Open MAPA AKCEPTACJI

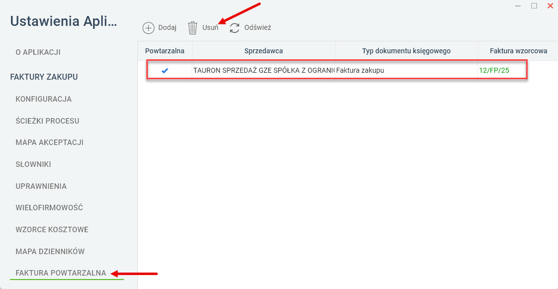tap(49, 143)
